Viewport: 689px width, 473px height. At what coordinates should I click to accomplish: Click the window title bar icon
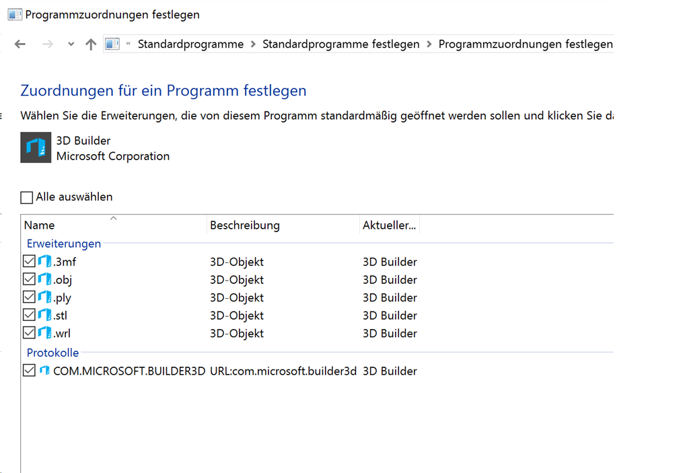click(15, 15)
